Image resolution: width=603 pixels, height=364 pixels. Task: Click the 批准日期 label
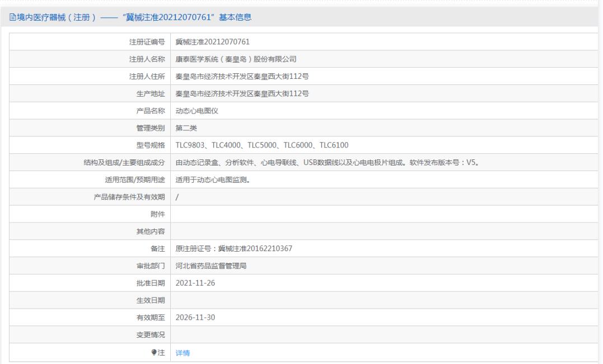(x=151, y=283)
